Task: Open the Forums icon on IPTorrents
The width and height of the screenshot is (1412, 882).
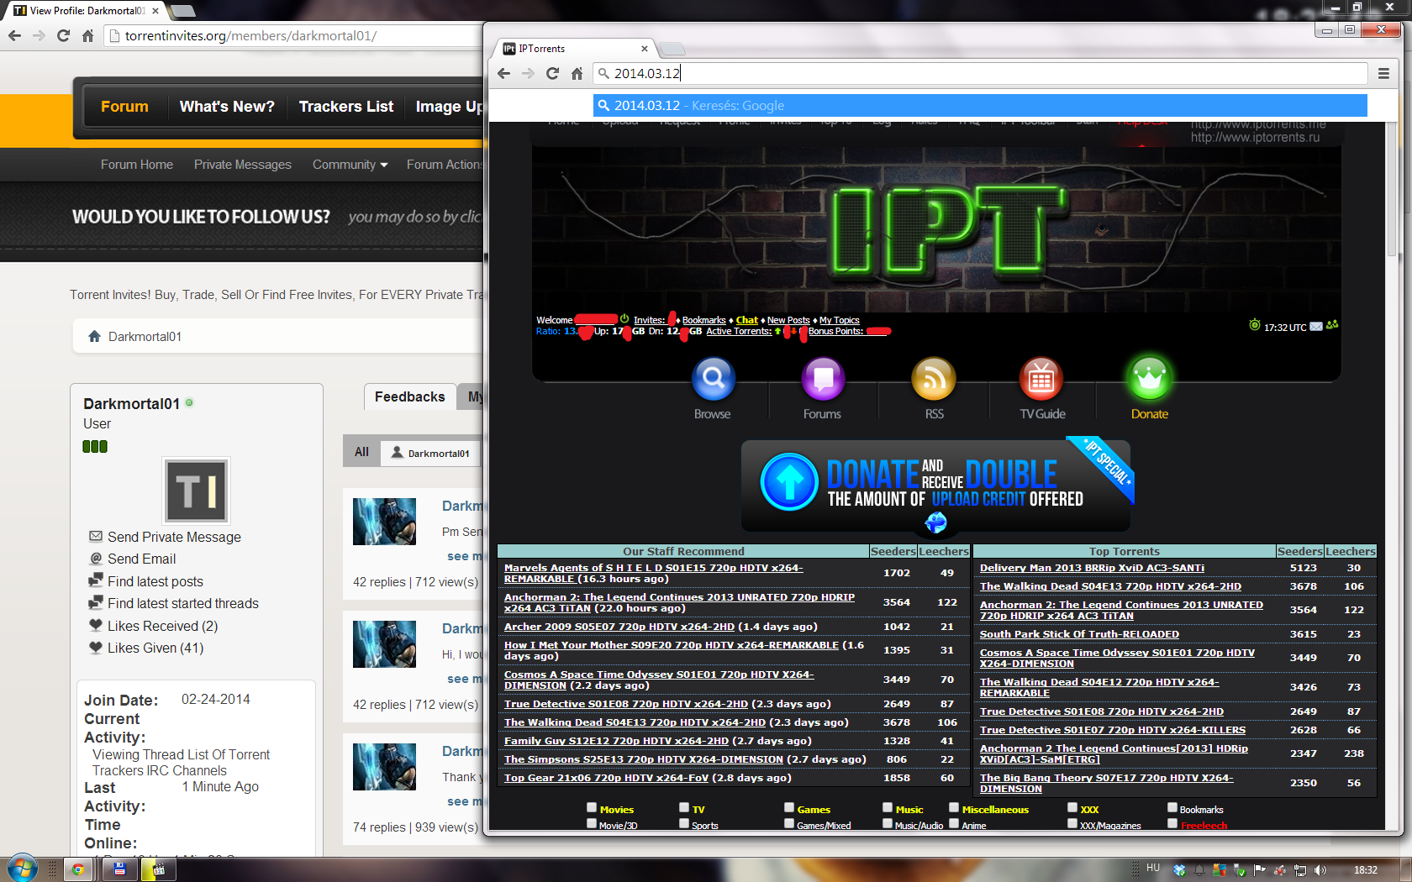Action: pos(823,379)
